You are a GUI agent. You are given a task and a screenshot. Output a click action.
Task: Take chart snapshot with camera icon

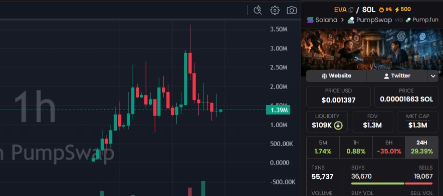tap(292, 10)
